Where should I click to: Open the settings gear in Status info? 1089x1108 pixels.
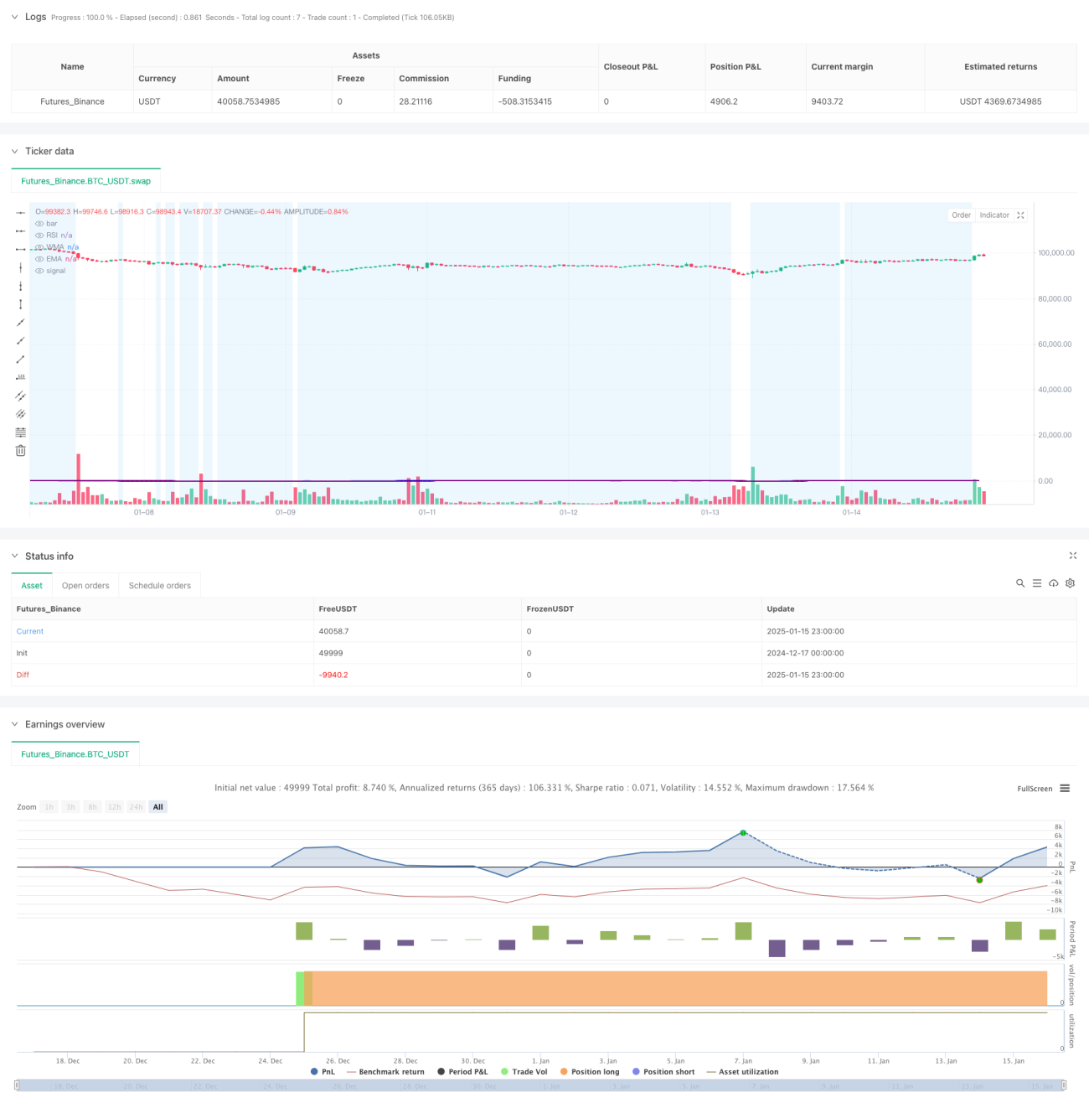click(x=1070, y=583)
